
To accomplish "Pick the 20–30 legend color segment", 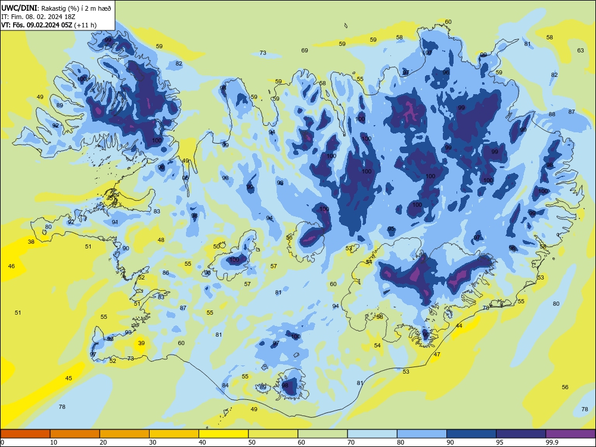I will coord(125,434).
